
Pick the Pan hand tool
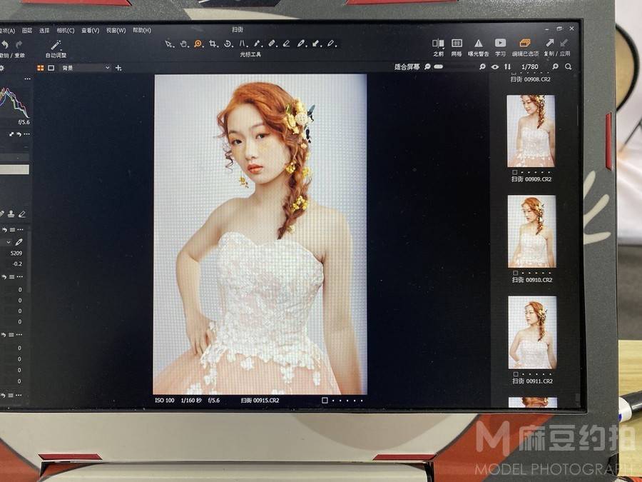[x=184, y=44]
